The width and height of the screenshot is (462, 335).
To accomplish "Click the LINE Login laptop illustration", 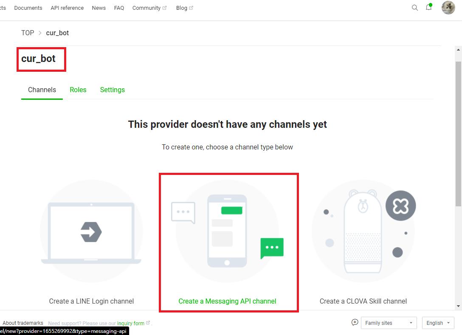I will click(91, 232).
